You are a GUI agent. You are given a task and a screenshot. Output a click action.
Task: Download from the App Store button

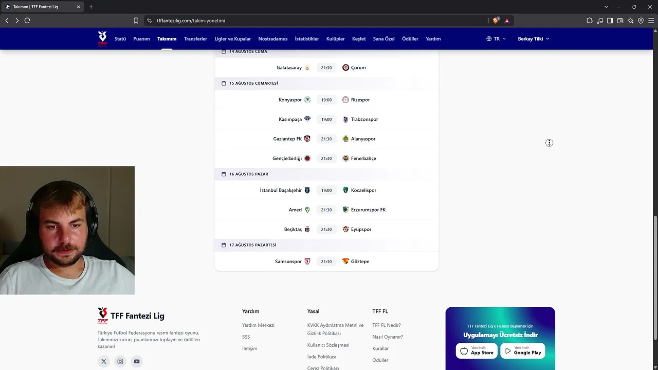[x=477, y=350]
